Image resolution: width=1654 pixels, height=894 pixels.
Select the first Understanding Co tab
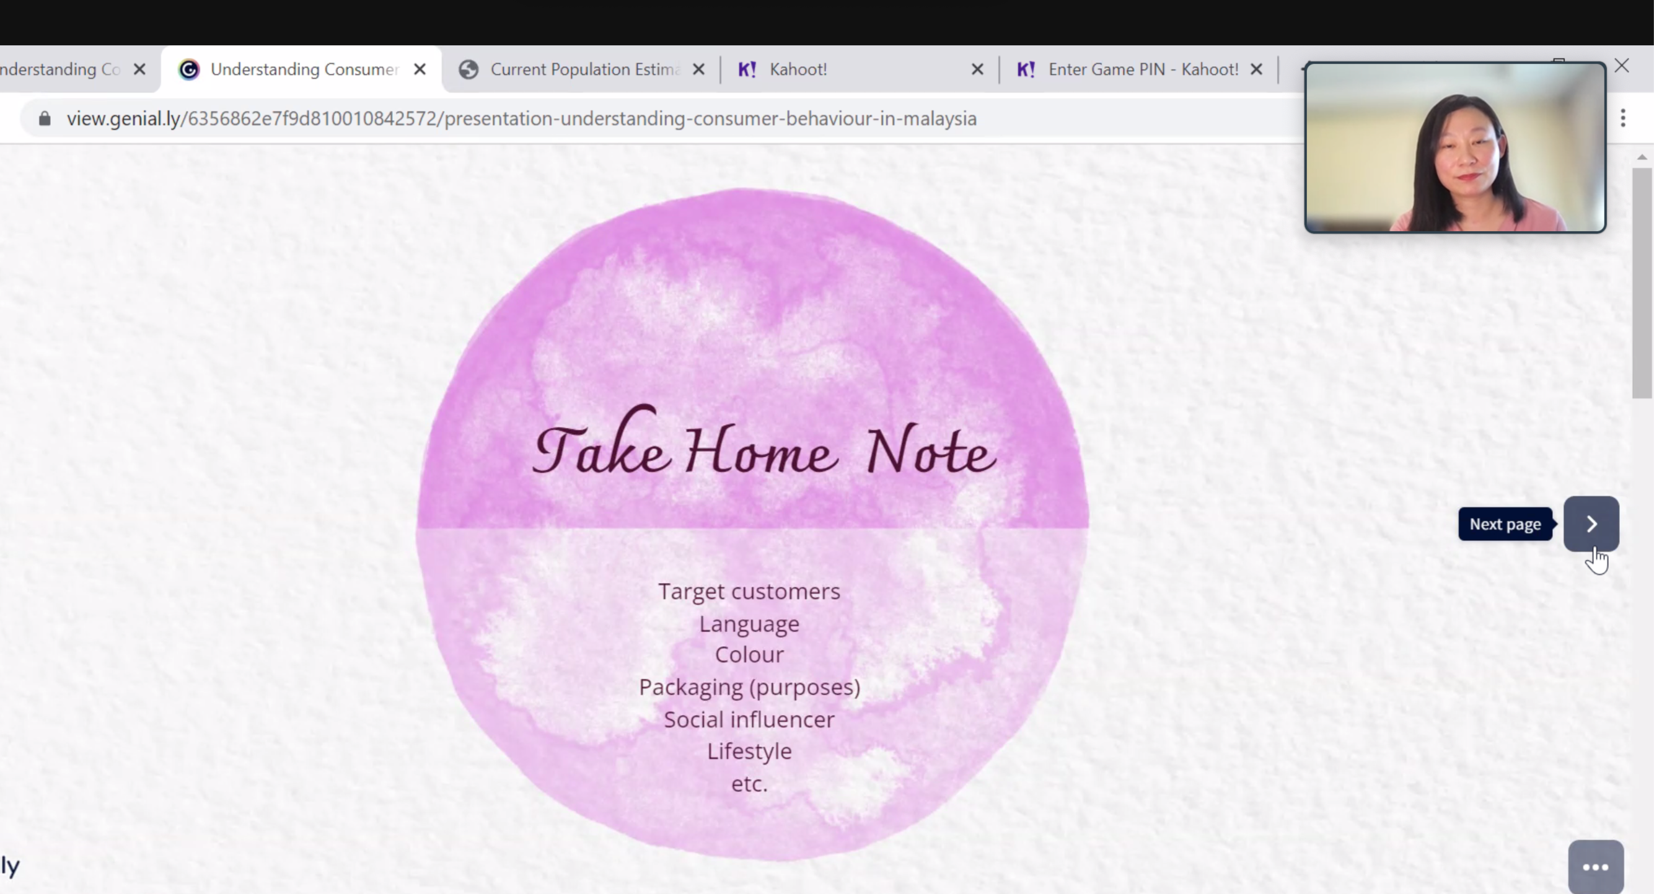(61, 69)
